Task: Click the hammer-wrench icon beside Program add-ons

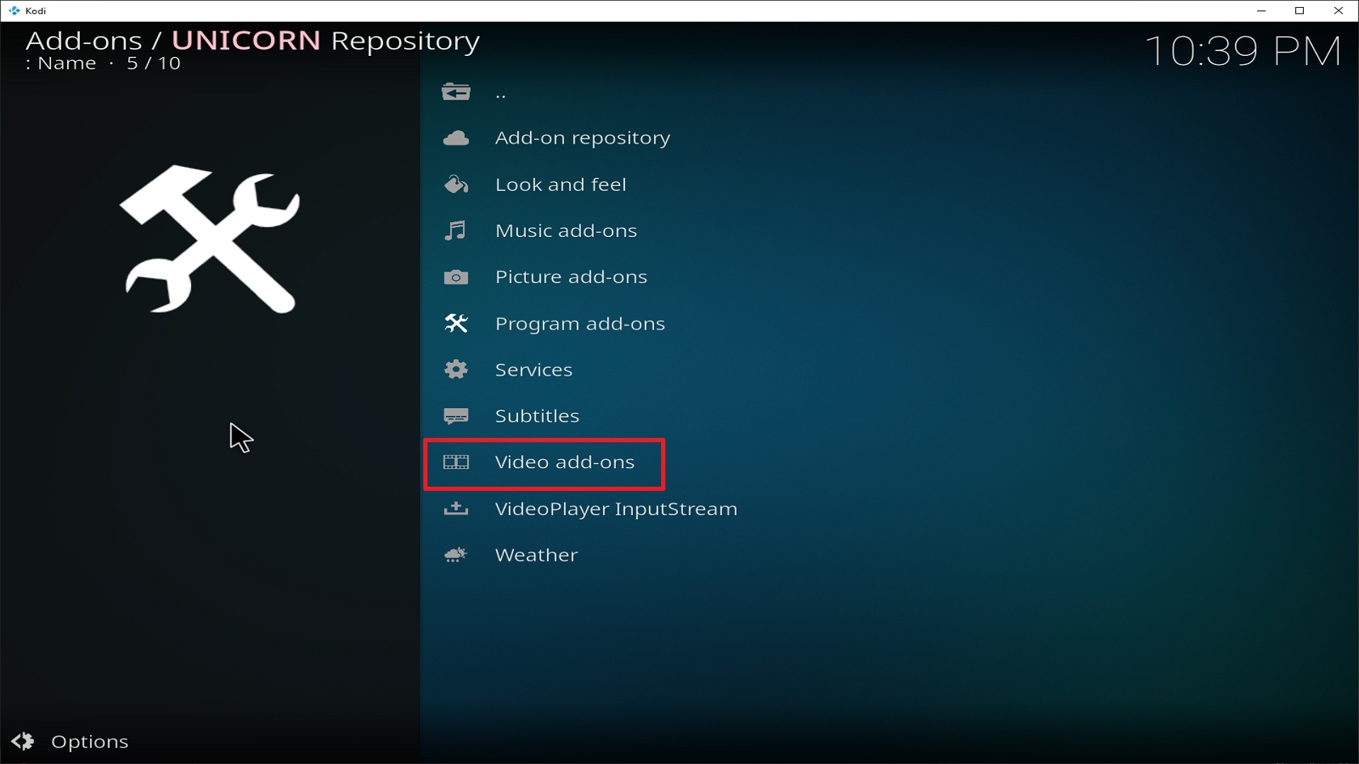Action: [x=456, y=323]
